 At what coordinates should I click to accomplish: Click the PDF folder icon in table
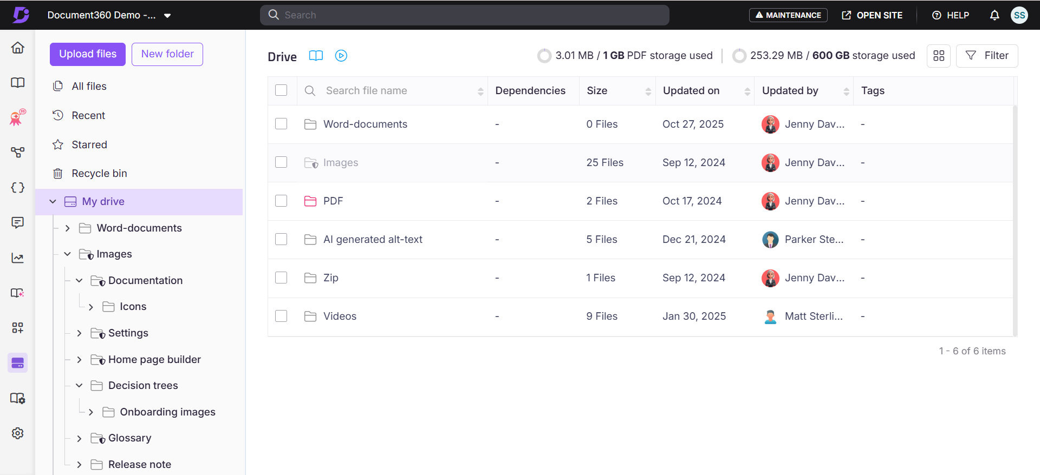click(x=310, y=201)
